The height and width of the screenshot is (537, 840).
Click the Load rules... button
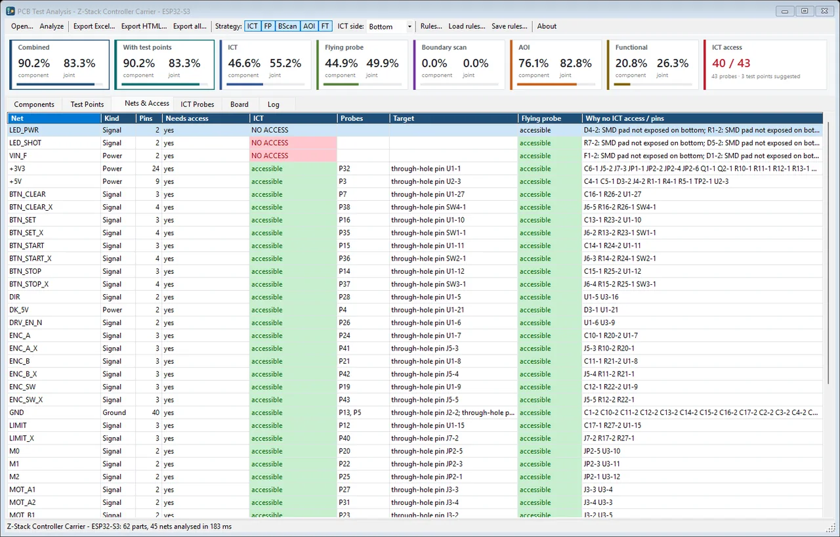pyautogui.click(x=467, y=26)
